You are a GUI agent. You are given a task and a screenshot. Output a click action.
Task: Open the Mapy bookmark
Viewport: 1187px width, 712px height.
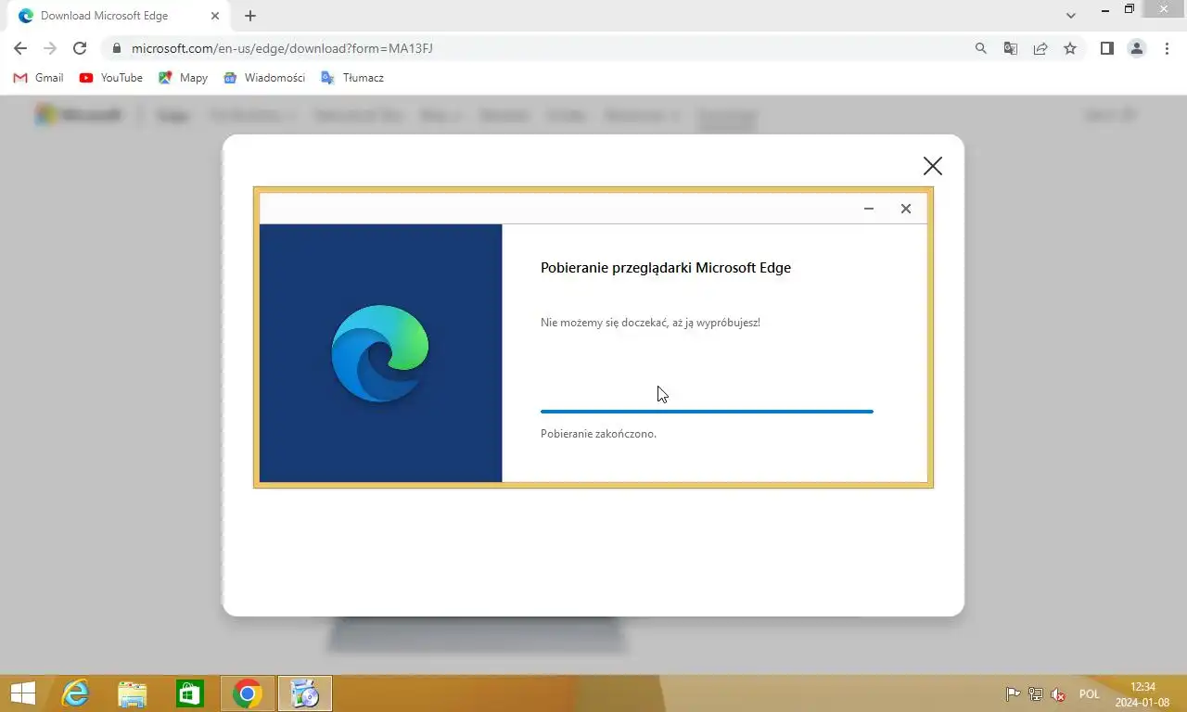pos(184,78)
